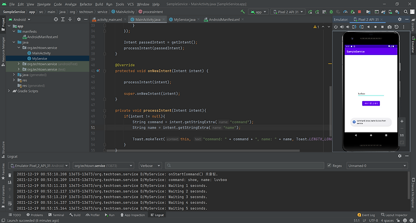Click the Logcat vertical scrollbar

pos(409,185)
